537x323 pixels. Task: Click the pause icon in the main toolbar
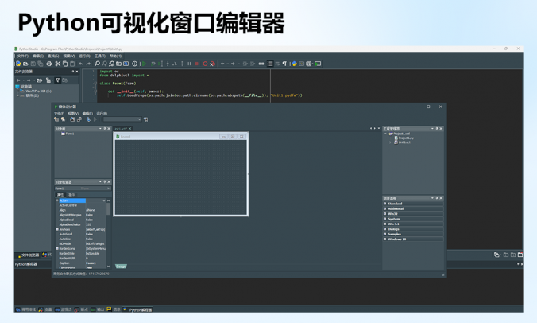pyautogui.click(x=189, y=64)
